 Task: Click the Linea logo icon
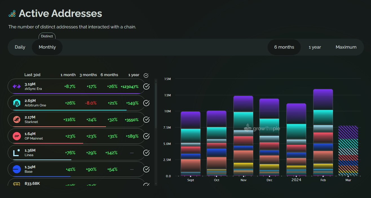pyautogui.click(x=17, y=153)
